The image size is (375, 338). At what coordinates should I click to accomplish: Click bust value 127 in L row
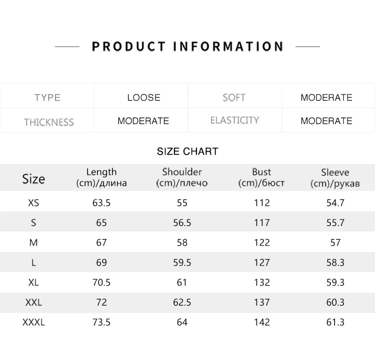261,262
